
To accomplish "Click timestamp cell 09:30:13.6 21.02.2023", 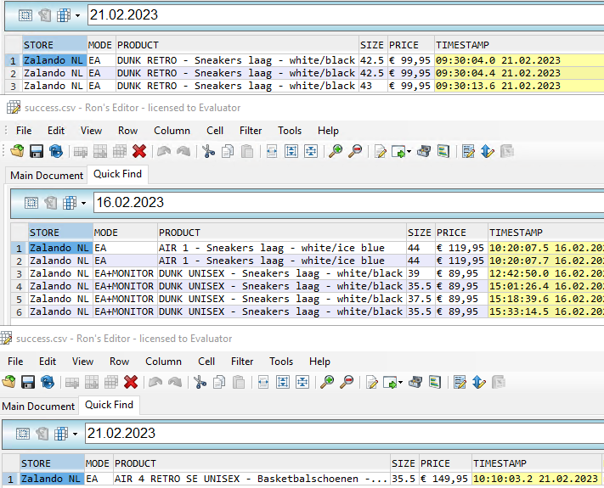I will (x=520, y=86).
